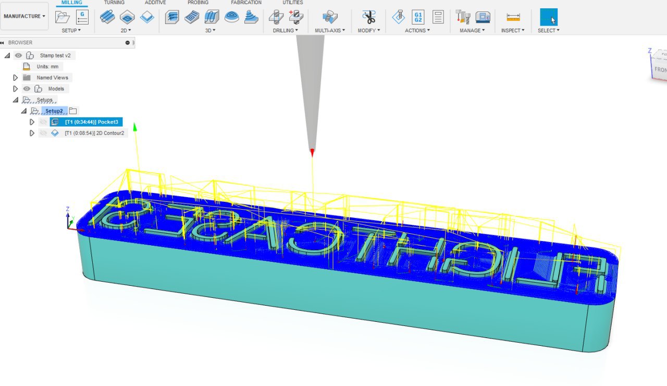
Task: Toggle visibility eye of Stamp test v2
Action: [18, 55]
